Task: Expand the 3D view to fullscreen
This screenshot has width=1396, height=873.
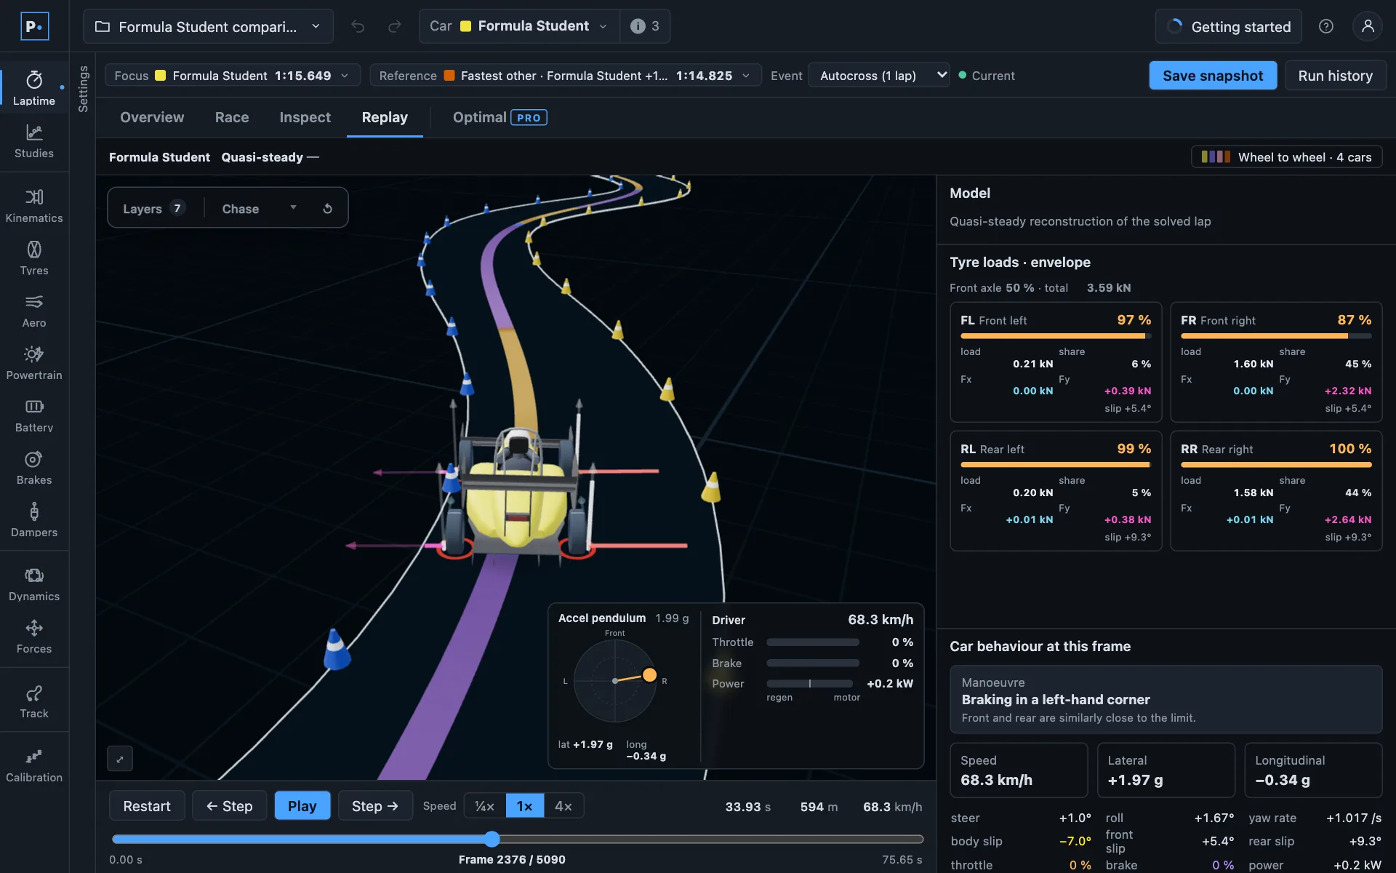Action: tap(120, 759)
